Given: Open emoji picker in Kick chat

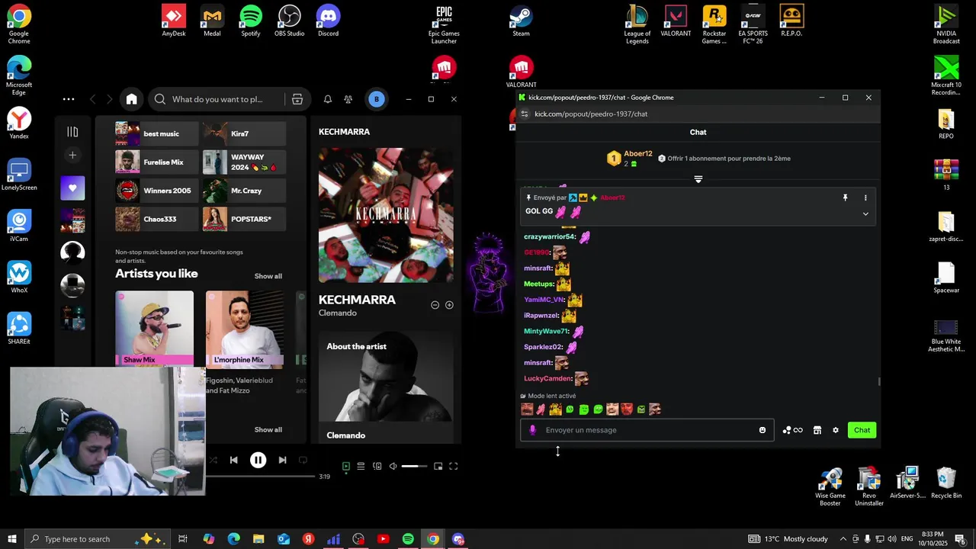Looking at the screenshot, I should [762, 430].
